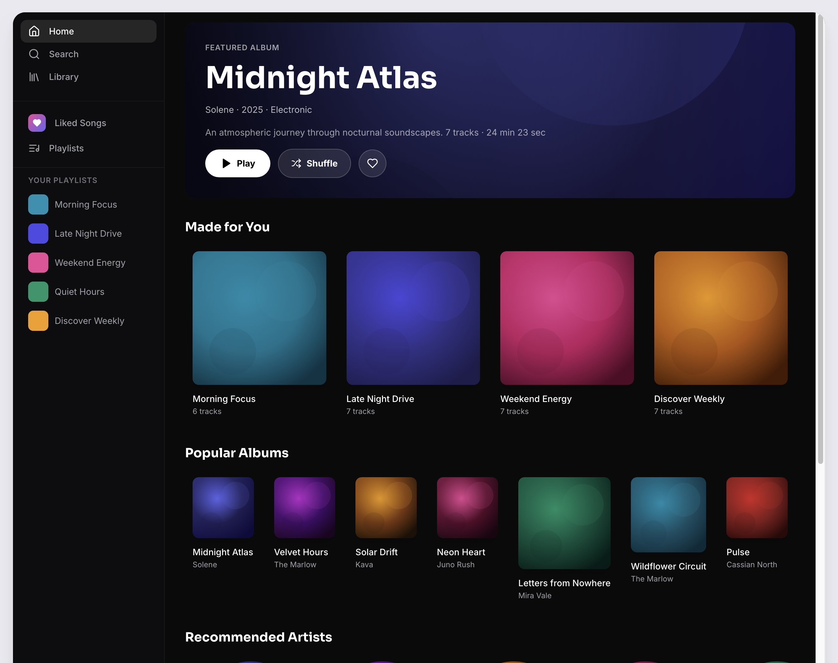This screenshot has height=663, width=838.
Task: Like the featured album with heart button
Action: (372, 163)
